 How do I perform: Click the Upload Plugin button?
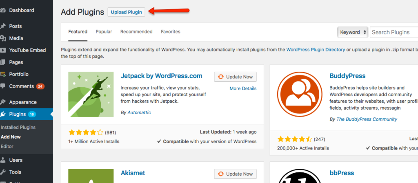127,12
